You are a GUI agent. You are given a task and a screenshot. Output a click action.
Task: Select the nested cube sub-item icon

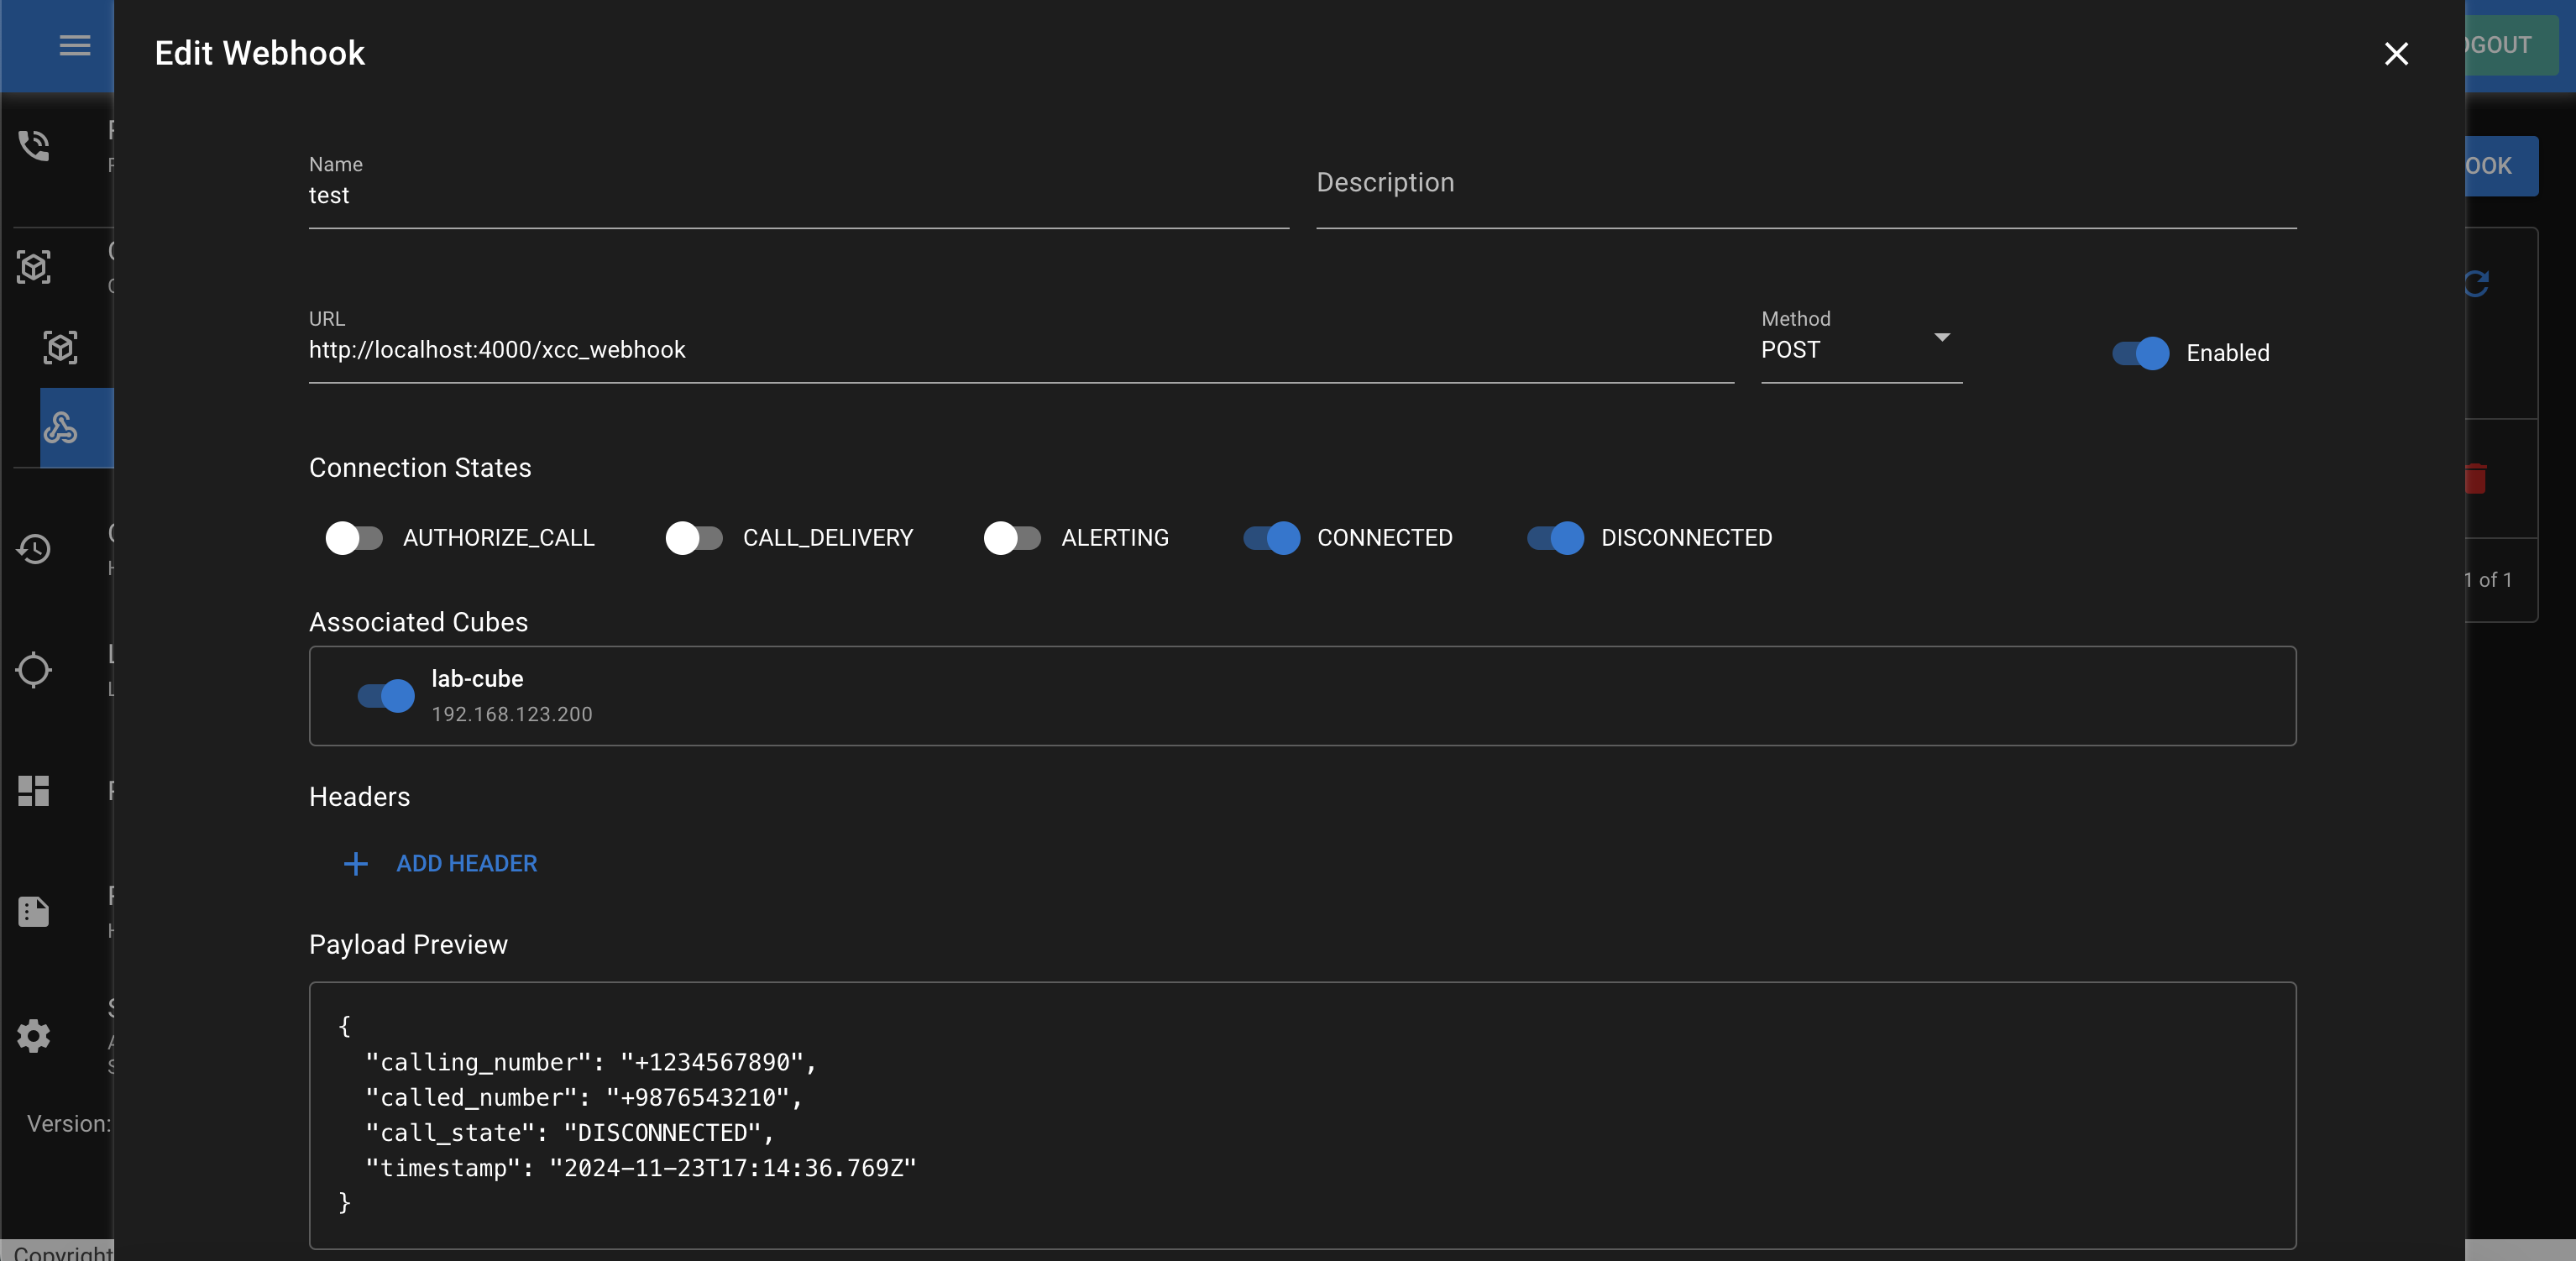coord(61,347)
